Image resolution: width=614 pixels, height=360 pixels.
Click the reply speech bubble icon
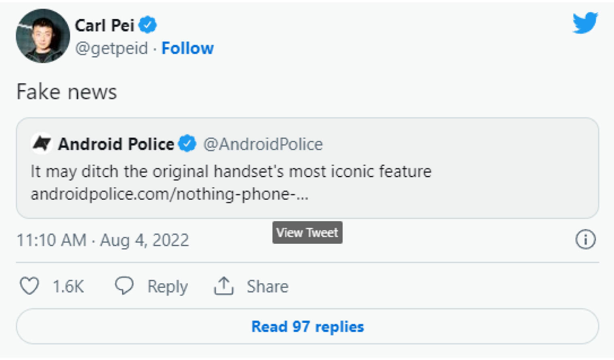tap(124, 286)
